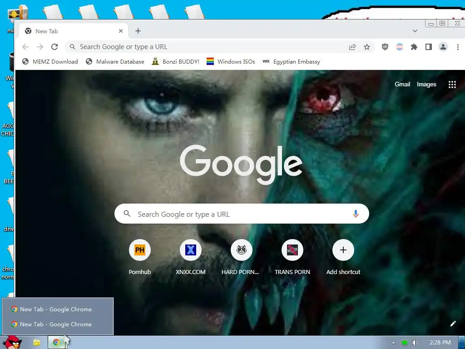Click the Gmail link
The height and width of the screenshot is (349, 465).
pos(402,84)
